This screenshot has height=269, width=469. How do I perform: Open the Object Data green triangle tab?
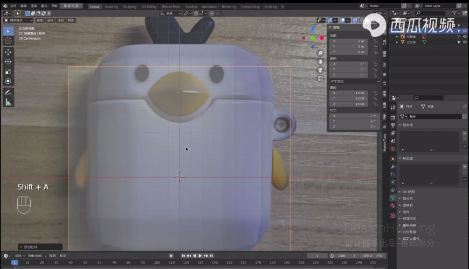(x=393, y=198)
